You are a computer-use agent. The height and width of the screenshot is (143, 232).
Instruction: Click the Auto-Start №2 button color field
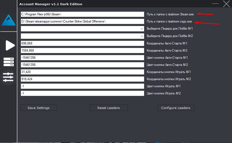point(82,65)
